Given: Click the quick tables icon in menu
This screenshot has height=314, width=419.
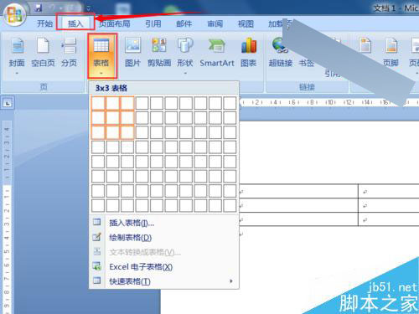Looking at the screenshot, I should [96, 281].
